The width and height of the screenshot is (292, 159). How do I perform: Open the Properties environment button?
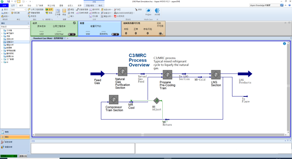[x=15, y=132]
